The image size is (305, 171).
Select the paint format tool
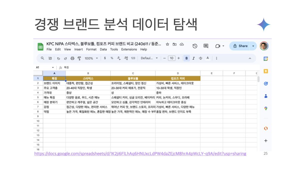(x=79, y=58)
